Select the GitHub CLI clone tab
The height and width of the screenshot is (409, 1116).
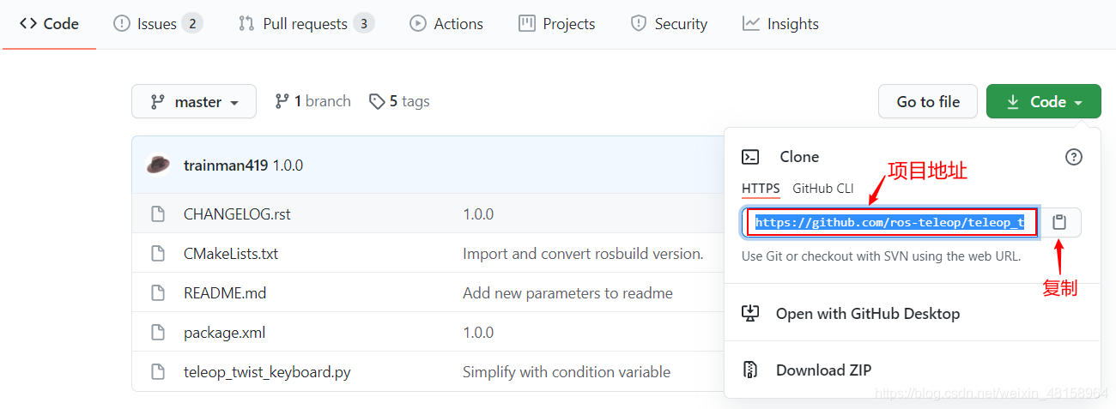[x=822, y=189]
